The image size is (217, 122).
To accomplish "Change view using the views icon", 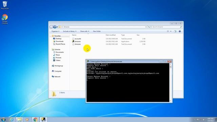I will pos(168,31).
